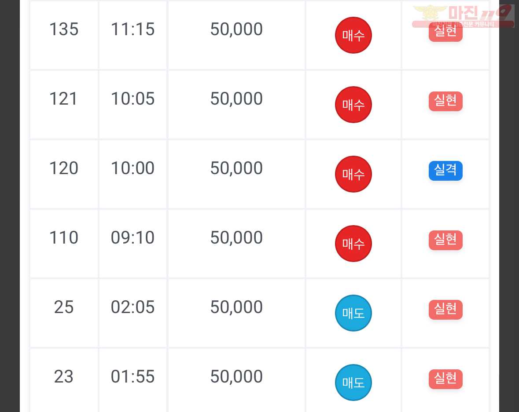The image size is (519, 412).
Task: Select round number 135 cell
Action: click(64, 35)
